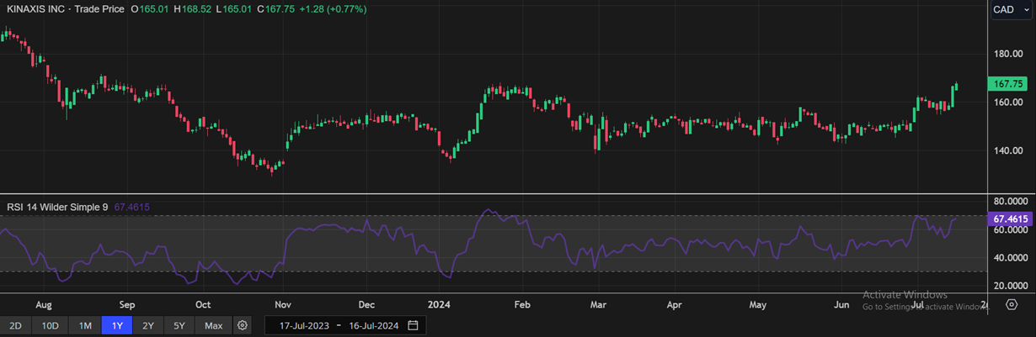
Task: Click the 2024 marker on time axis
Action: coord(439,305)
